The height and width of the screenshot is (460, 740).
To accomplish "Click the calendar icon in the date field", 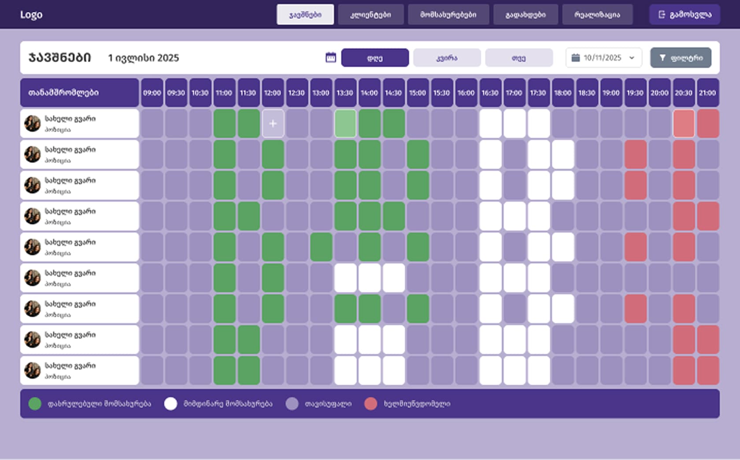I will click(x=575, y=58).
